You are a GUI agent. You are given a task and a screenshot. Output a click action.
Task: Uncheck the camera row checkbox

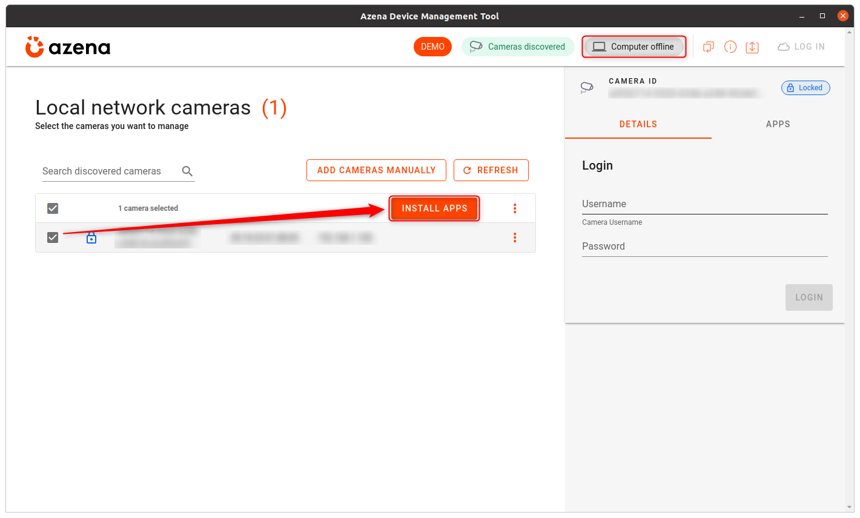click(53, 237)
